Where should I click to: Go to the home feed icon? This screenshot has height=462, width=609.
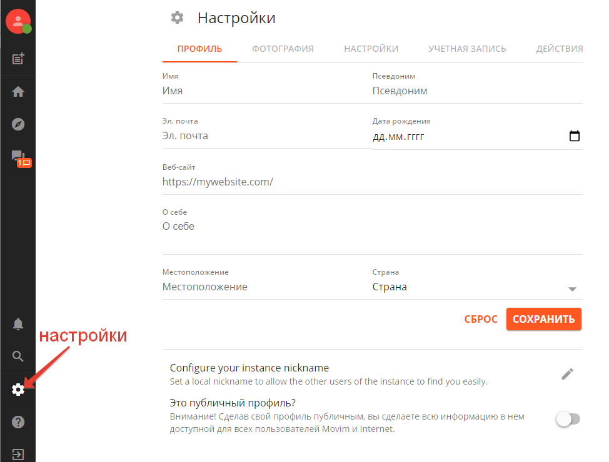click(18, 92)
